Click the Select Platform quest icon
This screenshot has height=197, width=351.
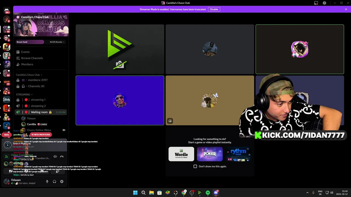coord(8,145)
